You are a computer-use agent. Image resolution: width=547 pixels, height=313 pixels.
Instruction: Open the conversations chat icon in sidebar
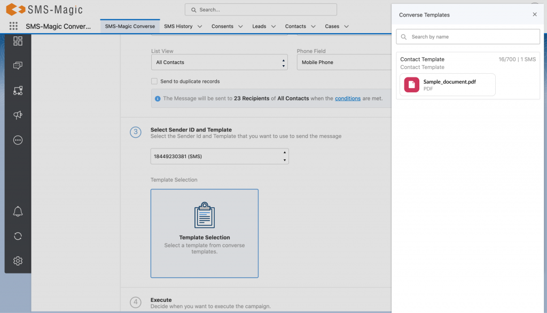pos(18,66)
